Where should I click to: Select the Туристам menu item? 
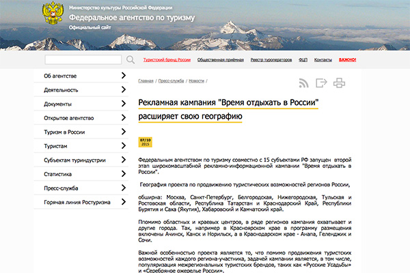click(81, 146)
